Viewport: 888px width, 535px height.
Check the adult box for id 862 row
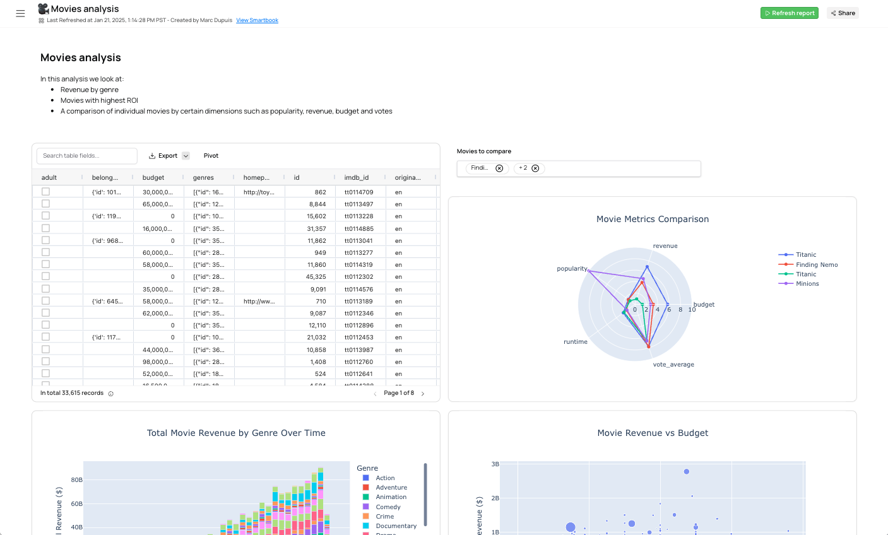[x=45, y=192]
